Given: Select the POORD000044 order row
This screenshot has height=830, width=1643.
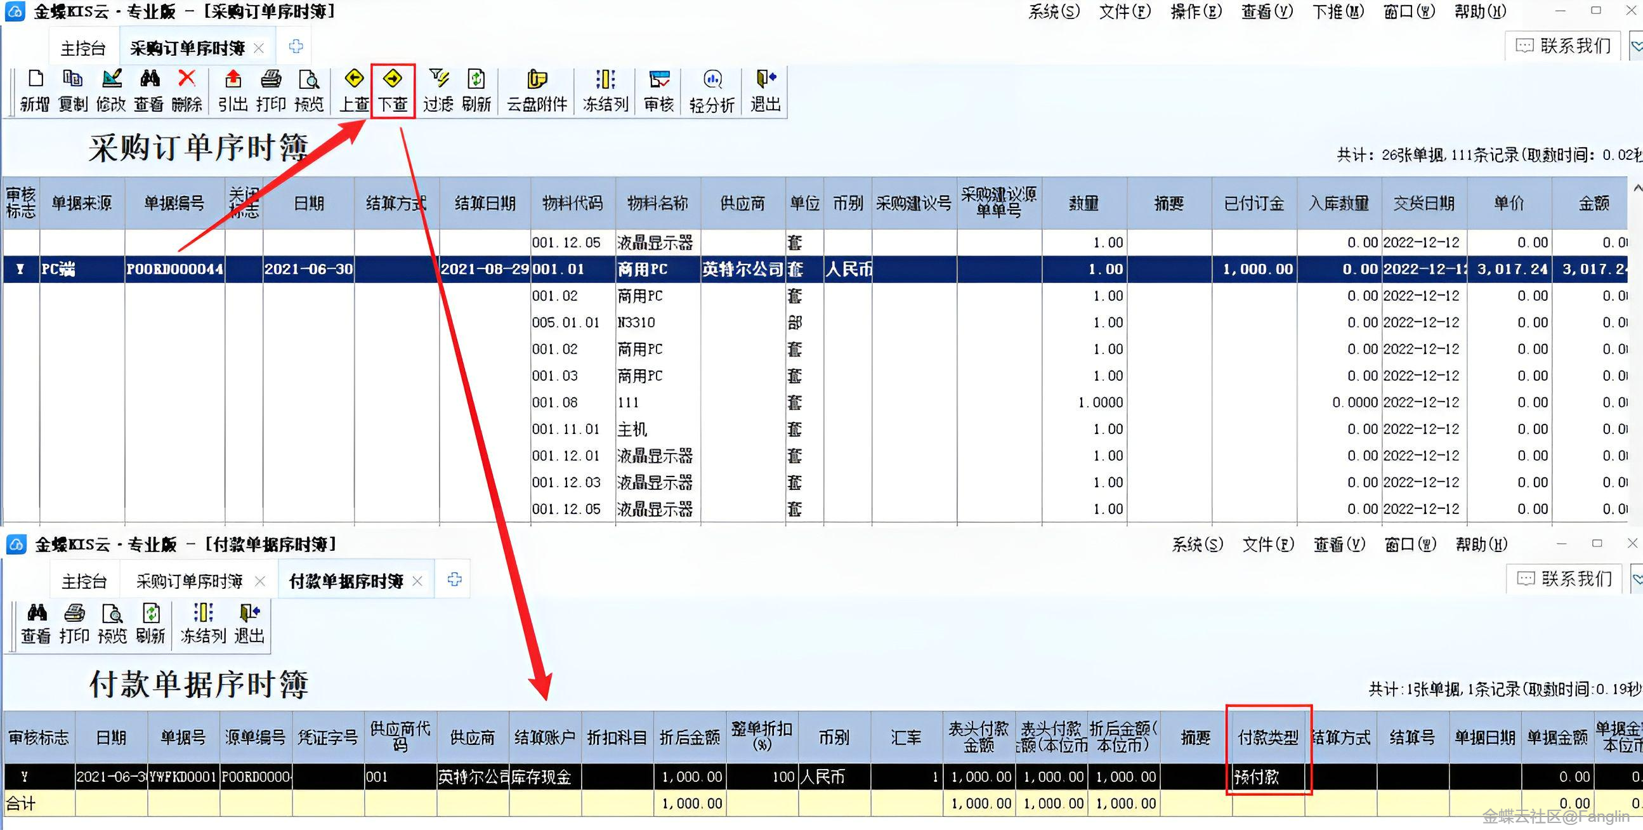Looking at the screenshot, I should tap(174, 269).
